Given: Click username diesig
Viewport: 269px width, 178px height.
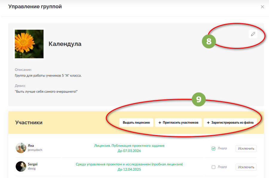Looking at the screenshot, I should click(32, 168).
